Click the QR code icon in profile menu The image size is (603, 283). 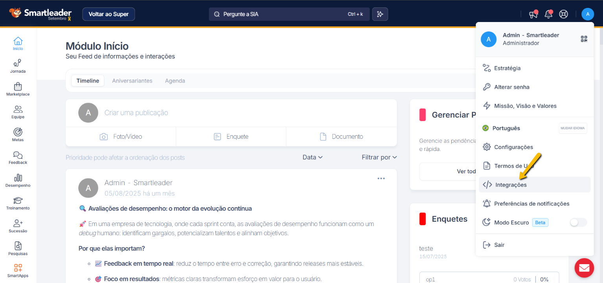(584, 39)
